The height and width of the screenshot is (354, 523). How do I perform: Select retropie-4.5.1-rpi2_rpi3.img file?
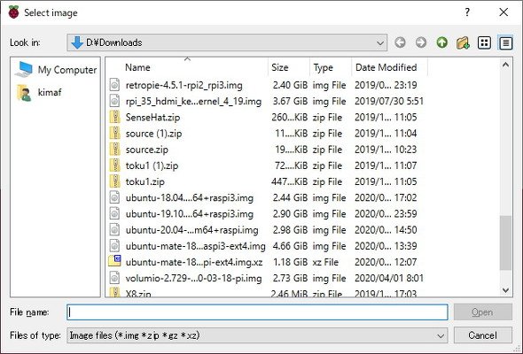click(183, 85)
